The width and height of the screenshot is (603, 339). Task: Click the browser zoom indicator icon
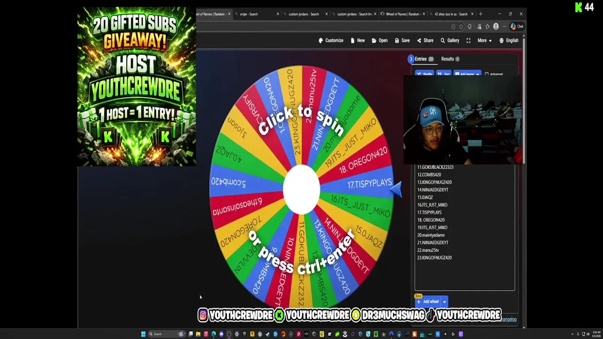point(453,27)
